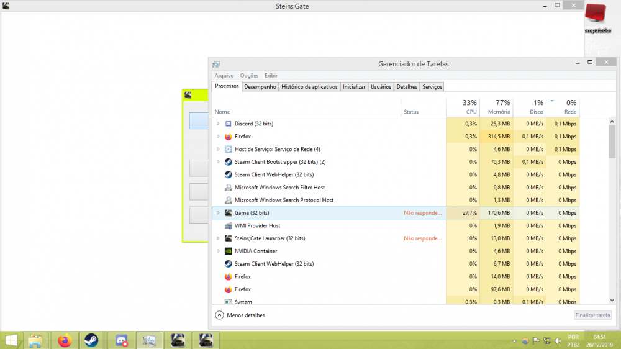The image size is (621, 349).
Task: Select the System process row
Action: [396, 302]
